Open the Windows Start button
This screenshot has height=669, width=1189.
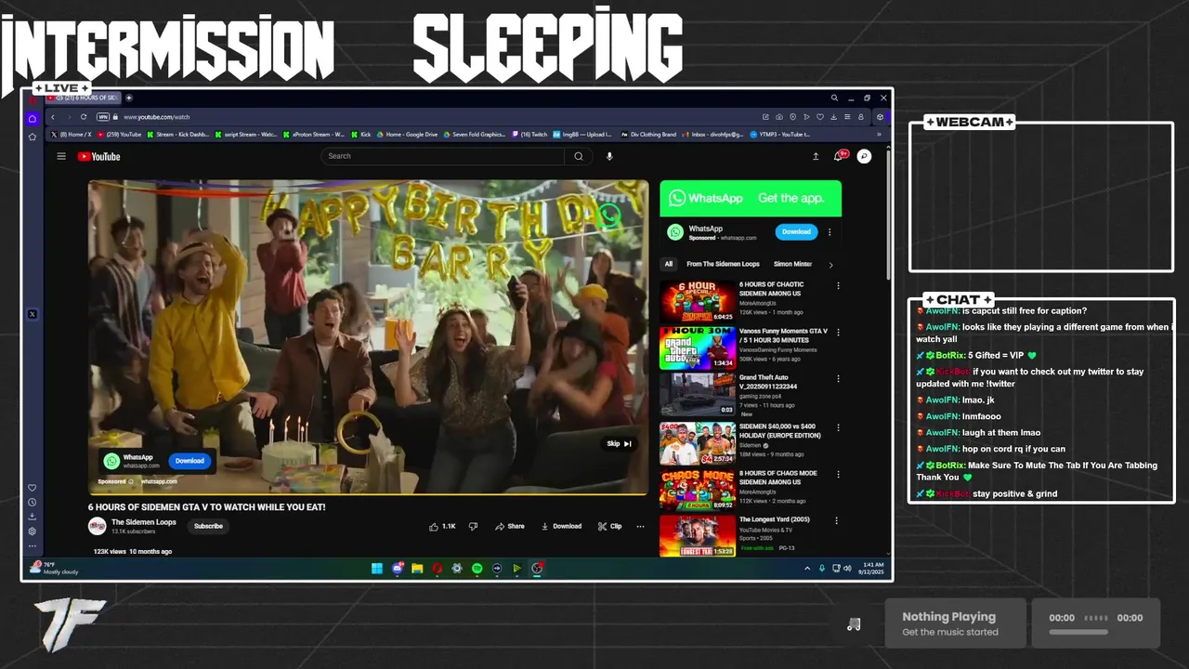click(377, 568)
